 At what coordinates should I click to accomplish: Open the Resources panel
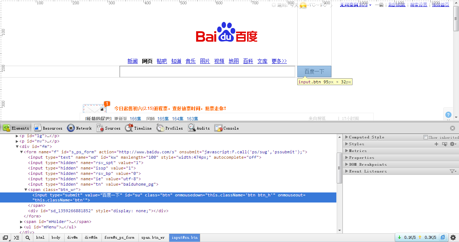[x=48, y=128]
